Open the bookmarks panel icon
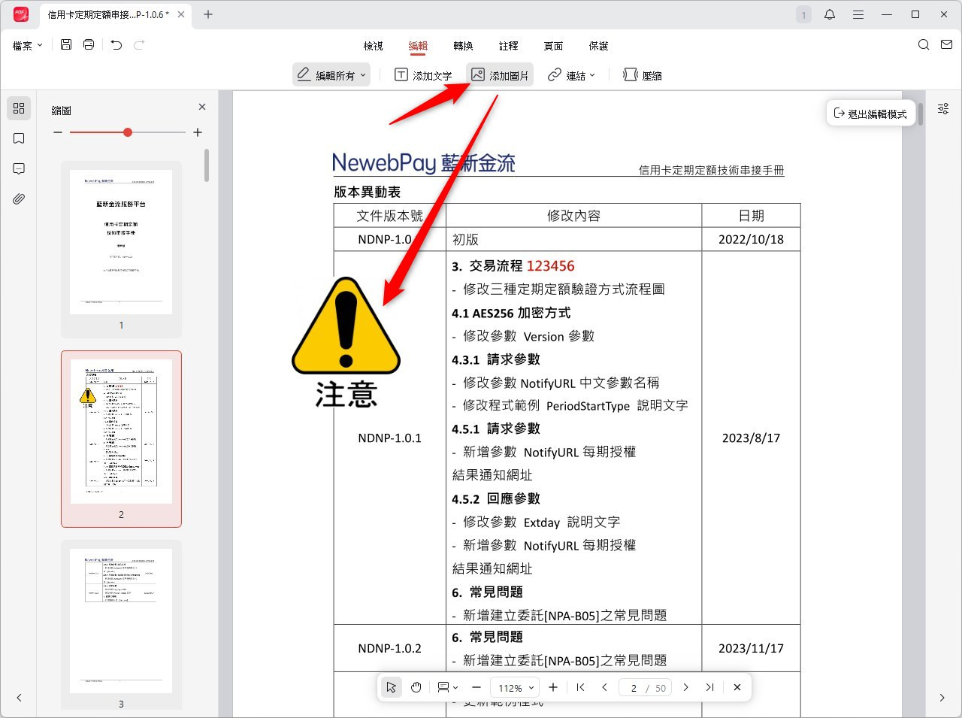Screen dimensions: 962x718 [x=19, y=138]
